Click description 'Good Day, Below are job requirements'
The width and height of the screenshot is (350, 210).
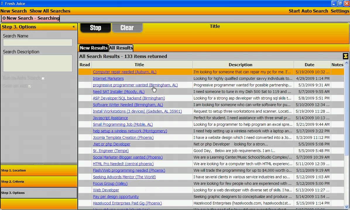tap(243, 150)
